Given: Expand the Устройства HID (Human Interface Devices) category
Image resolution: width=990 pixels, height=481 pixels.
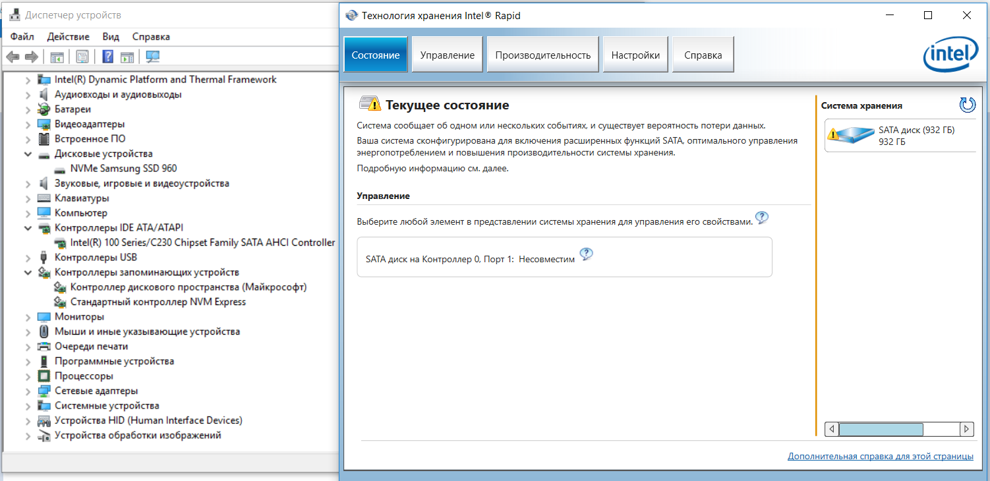Looking at the screenshot, I should point(28,420).
